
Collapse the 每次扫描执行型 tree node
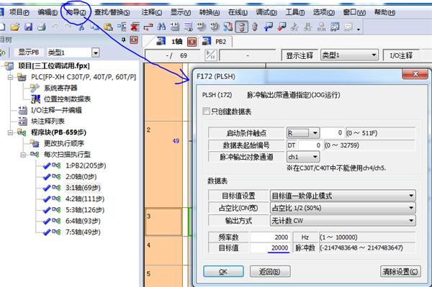24,155
